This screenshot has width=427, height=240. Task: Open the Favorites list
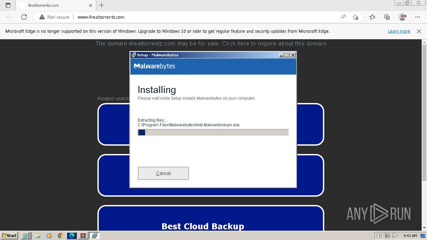point(372,17)
